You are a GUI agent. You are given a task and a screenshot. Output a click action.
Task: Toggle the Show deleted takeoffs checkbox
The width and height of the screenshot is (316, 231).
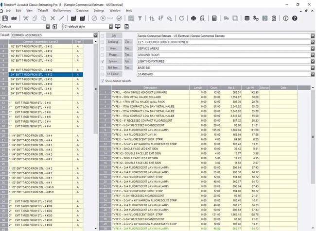pos(102,81)
